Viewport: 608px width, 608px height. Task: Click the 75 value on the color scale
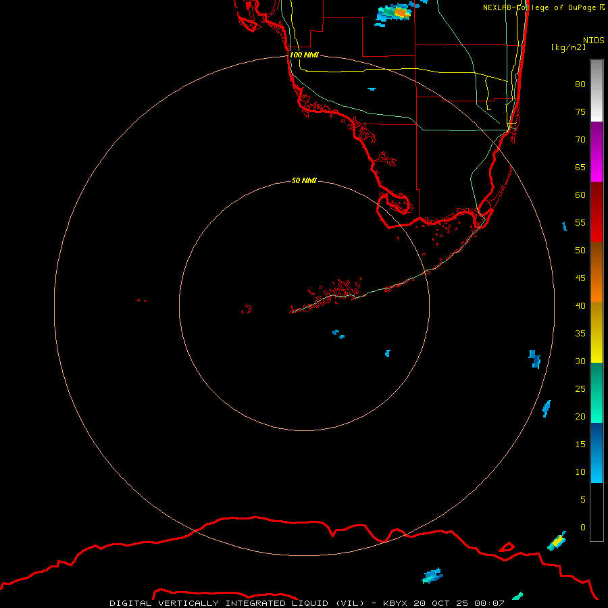pyautogui.click(x=580, y=111)
